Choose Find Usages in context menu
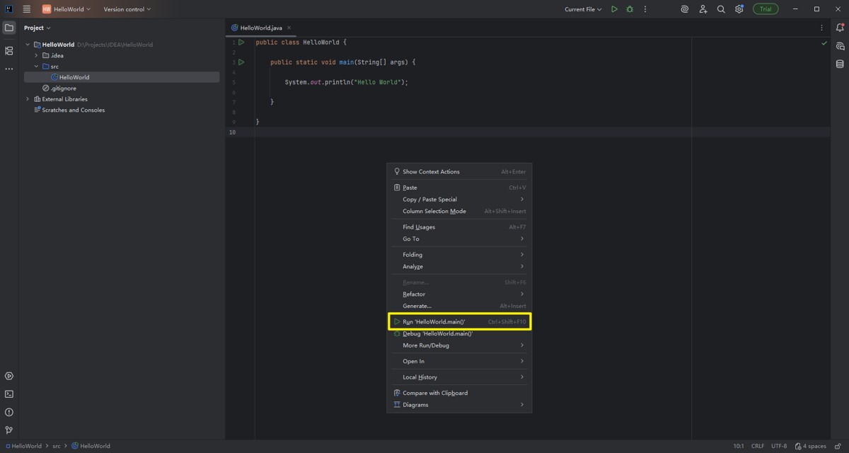Image resolution: width=849 pixels, height=453 pixels. tap(419, 227)
